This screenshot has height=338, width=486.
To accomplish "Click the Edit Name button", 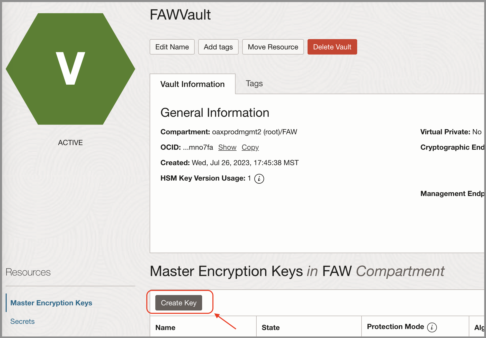I will (x=172, y=47).
